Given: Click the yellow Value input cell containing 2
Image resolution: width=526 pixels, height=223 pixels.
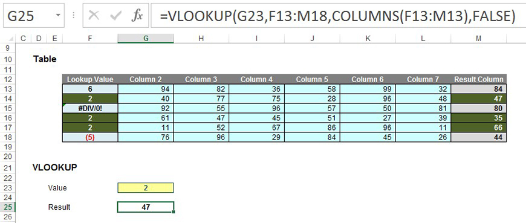Looking at the screenshot, I should [x=146, y=188].
